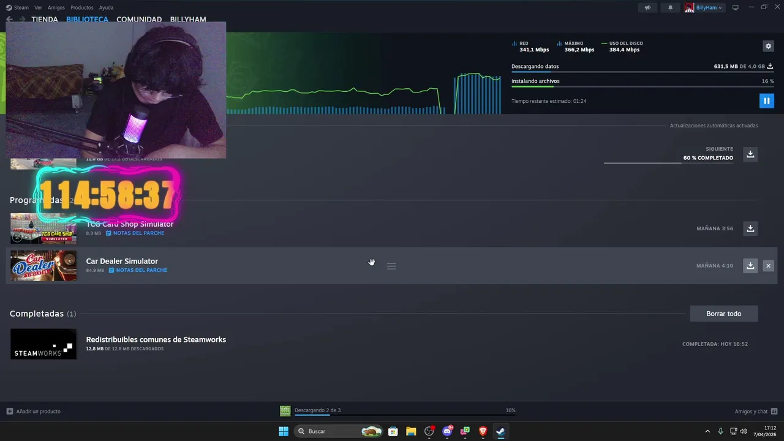This screenshot has width=784, height=441.
Task: Click the announcements megaphone icon
Action: tap(647, 7)
